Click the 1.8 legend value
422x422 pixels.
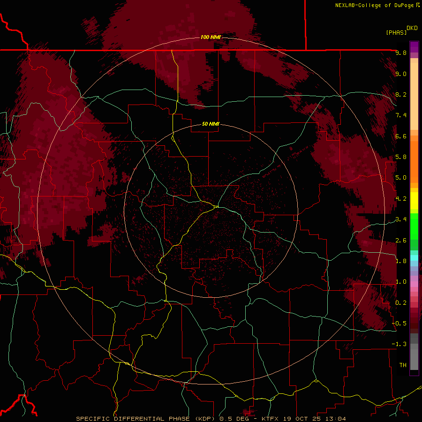(401, 261)
